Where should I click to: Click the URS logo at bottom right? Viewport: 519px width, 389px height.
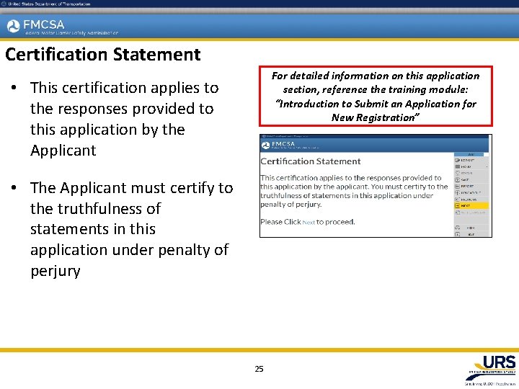pyautogui.click(x=491, y=370)
